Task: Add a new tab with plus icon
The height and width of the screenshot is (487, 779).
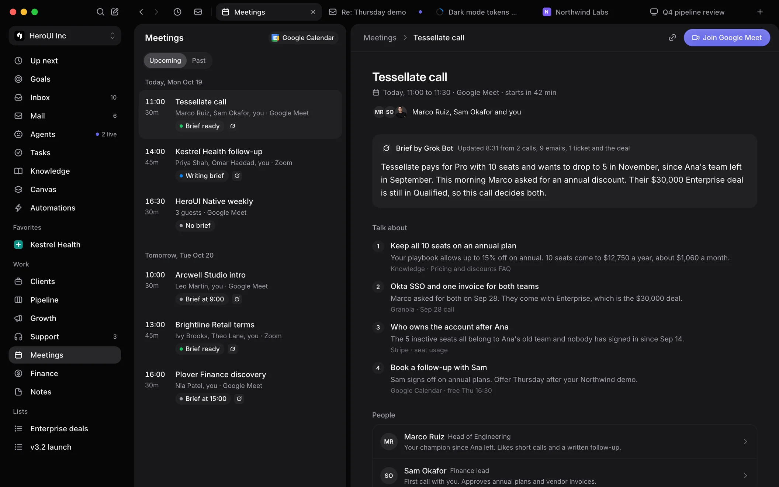Action: coord(760,12)
